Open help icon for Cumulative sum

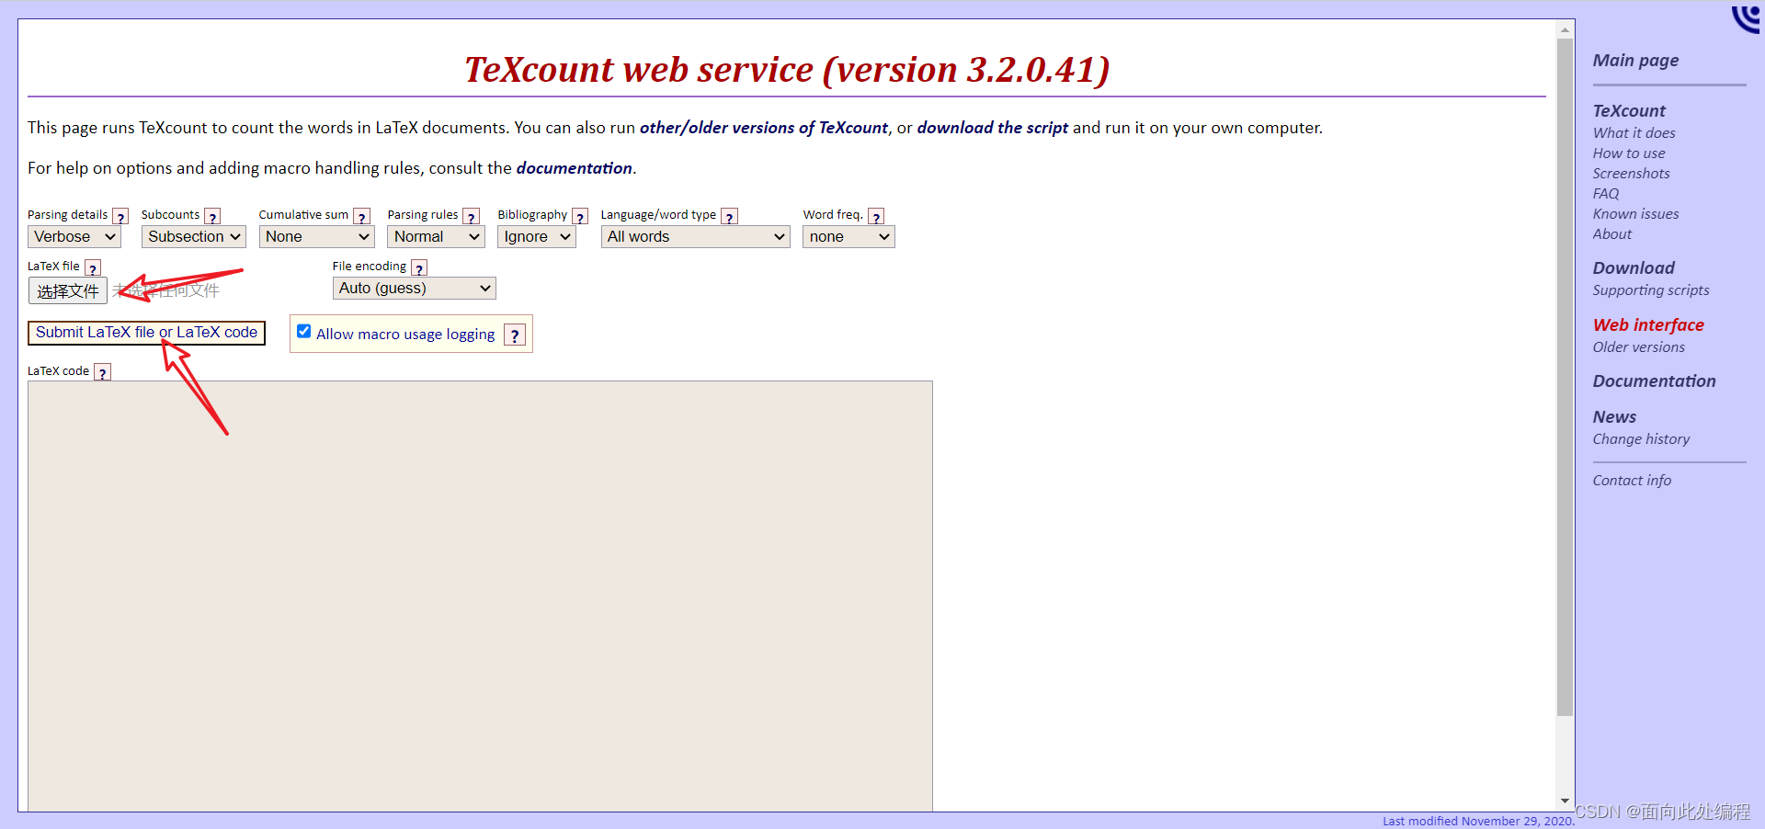(x=361, y=217)
